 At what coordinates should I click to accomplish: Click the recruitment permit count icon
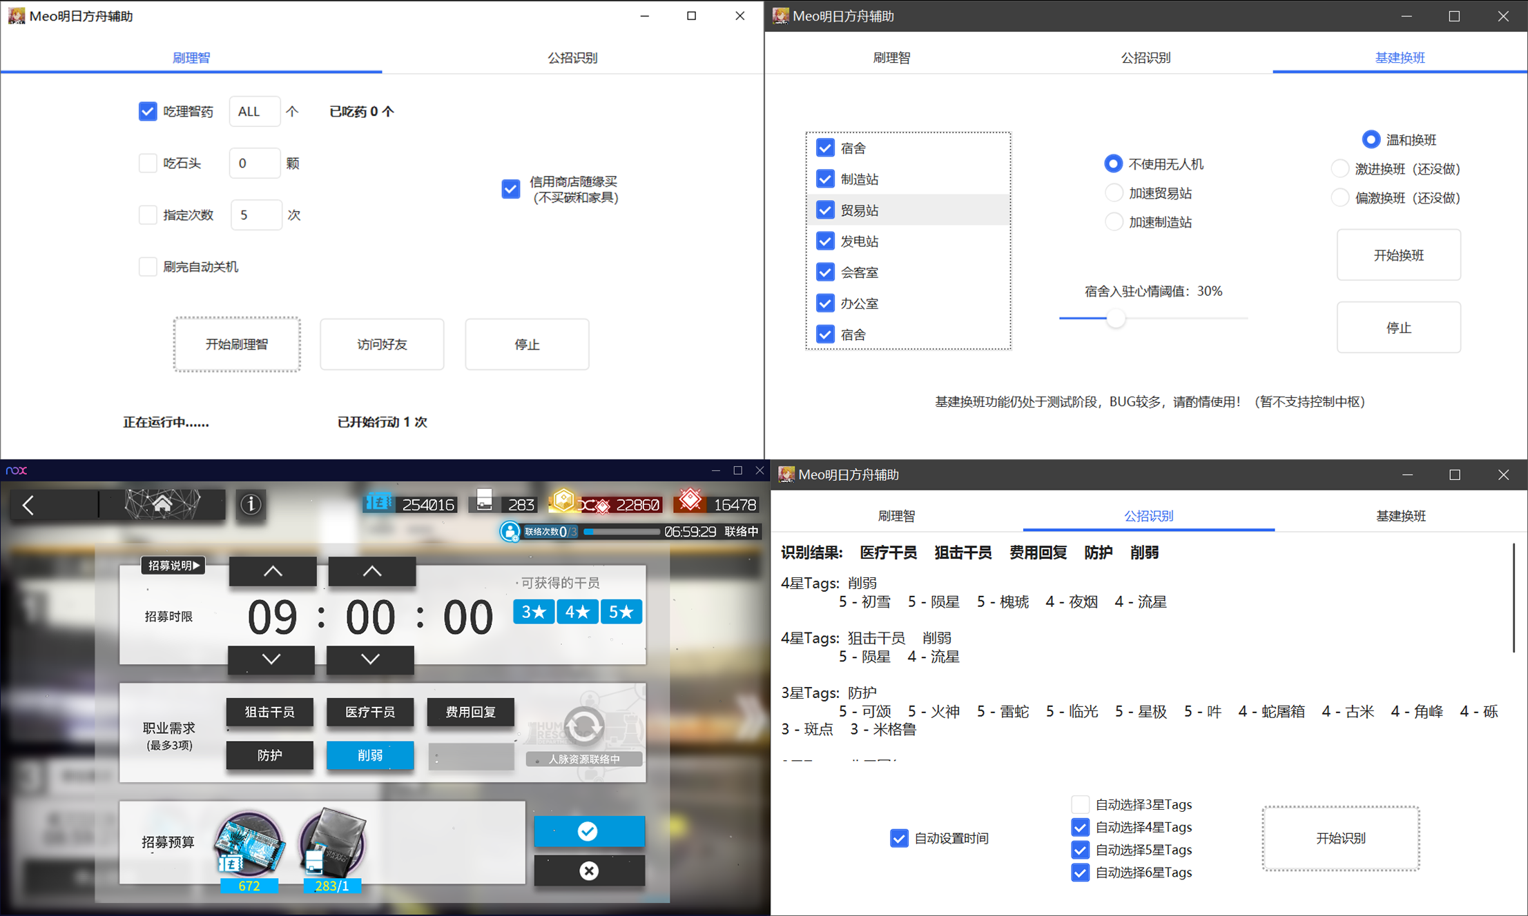(x=484, y=501)
